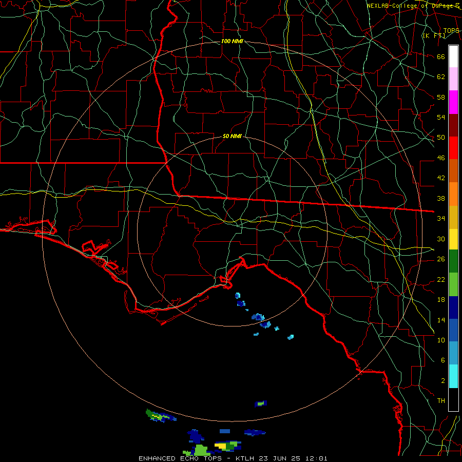The image size is (462, 462).
Task: Click the light pink color band near 62
Action: point(453,79)
